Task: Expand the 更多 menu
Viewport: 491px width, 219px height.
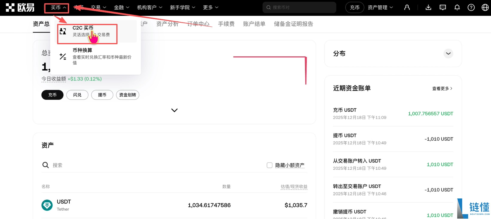Action: (211, 7)
